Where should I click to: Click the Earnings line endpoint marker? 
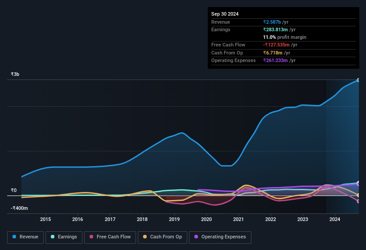[x=358, y=183]
